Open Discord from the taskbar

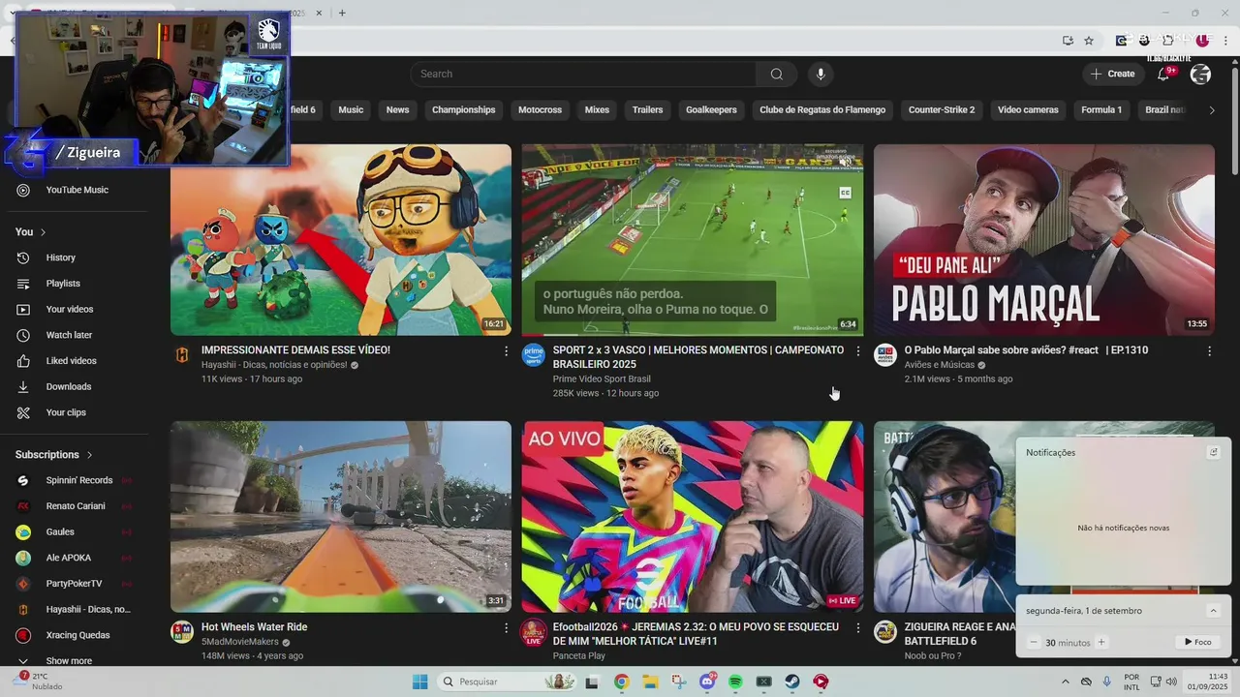click(x=707, y=682)
